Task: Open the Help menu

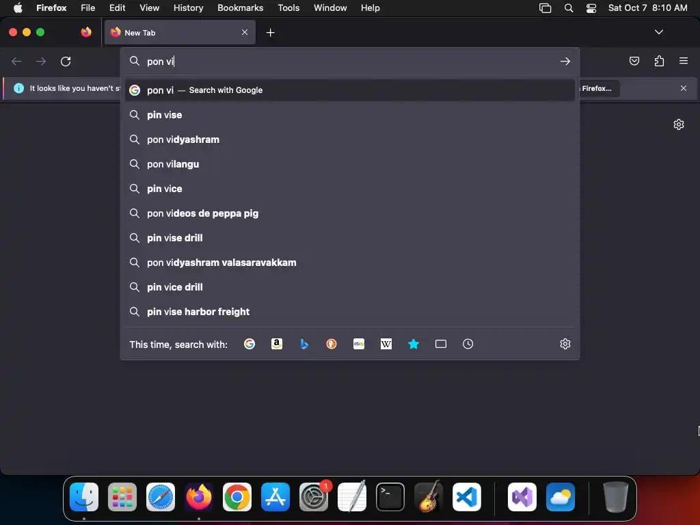Action: click(x=370, y=8)
